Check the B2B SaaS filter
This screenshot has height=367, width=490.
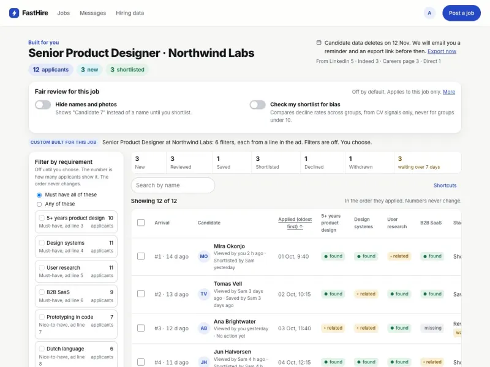coord(42,292)
